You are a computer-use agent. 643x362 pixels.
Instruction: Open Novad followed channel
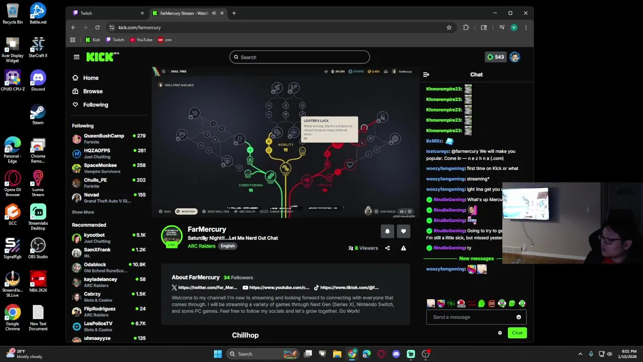[109, 198]
